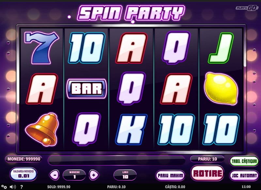Open the TABEL CÂȘTIGURI paytable
Screen dimensions: 261x190
coord(244,161)
